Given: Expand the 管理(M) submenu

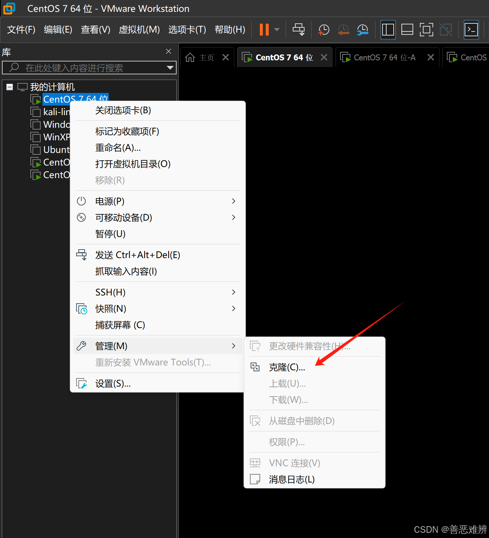Looking at the screenshot, I should click(158, 346).
